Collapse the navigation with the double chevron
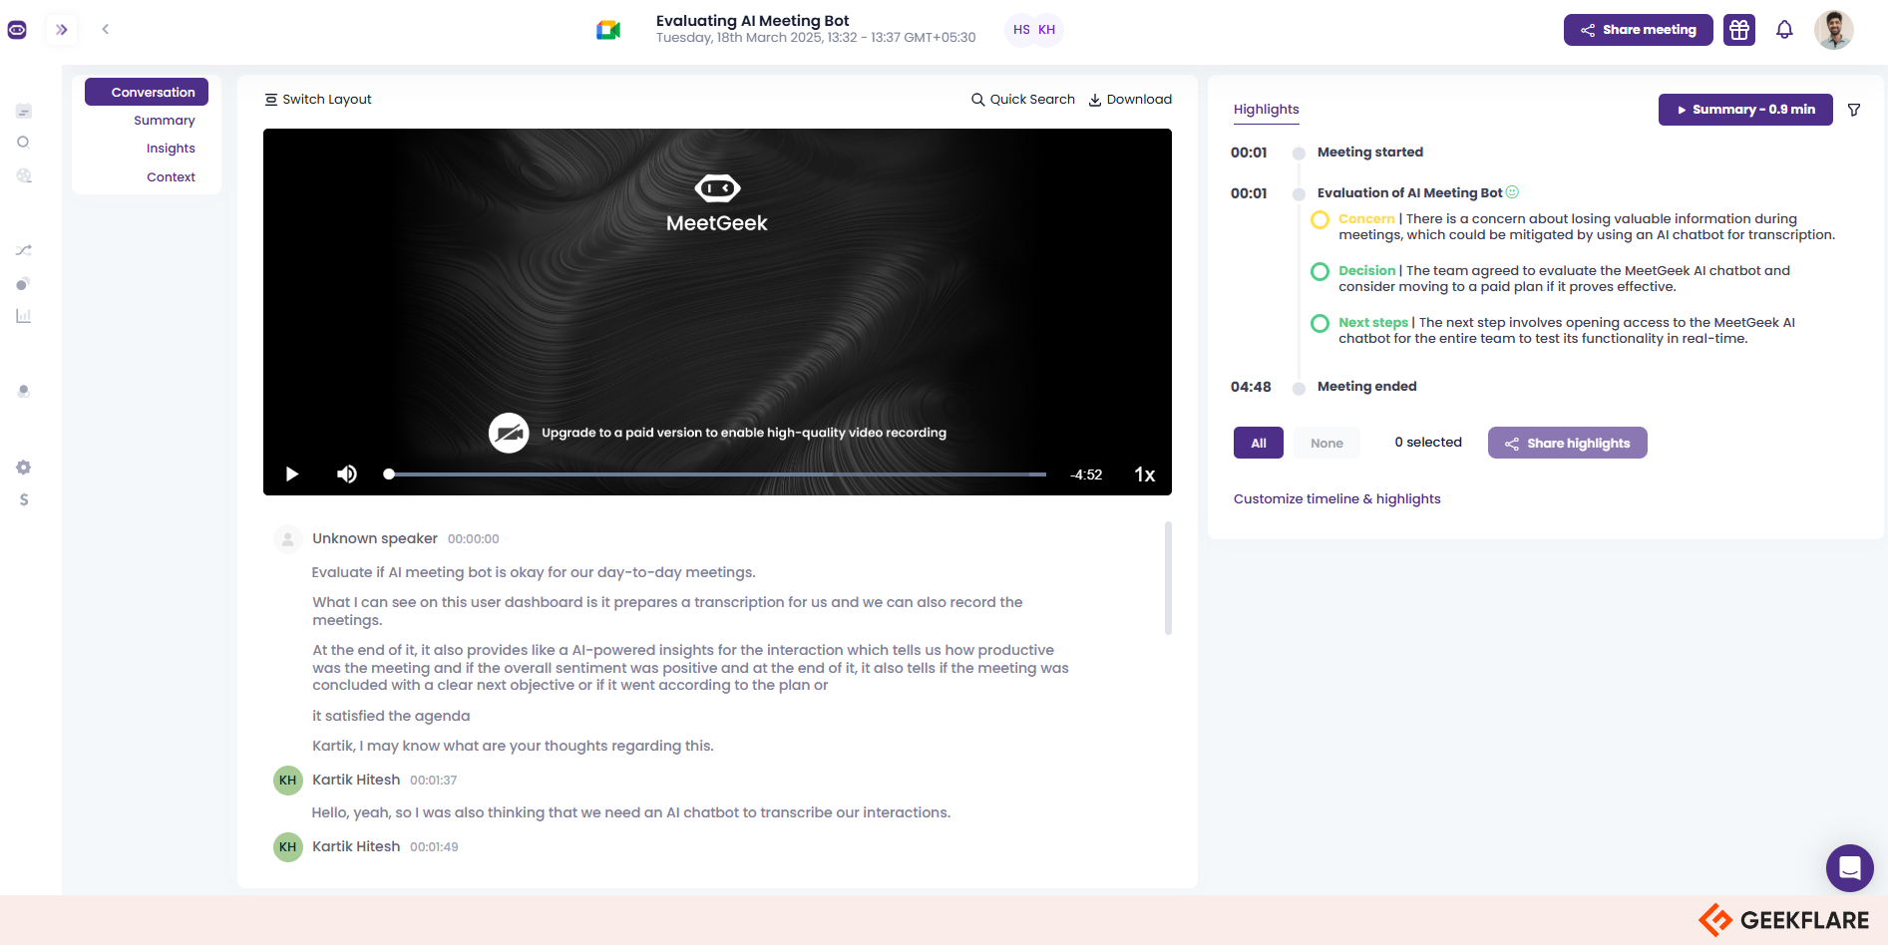1888x945 pixels. click(x=62, y=29)
